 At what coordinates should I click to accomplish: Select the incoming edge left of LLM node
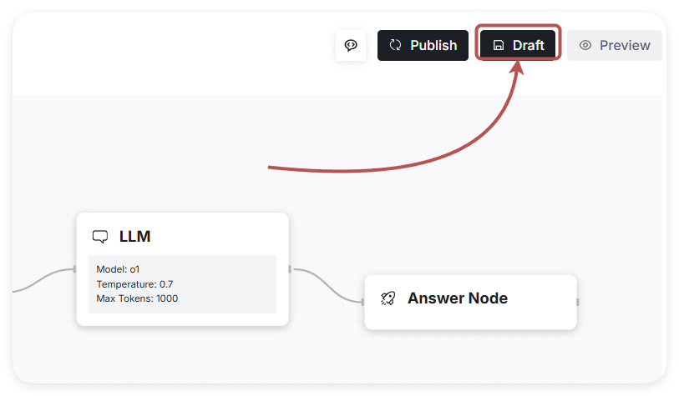(42, 280)
